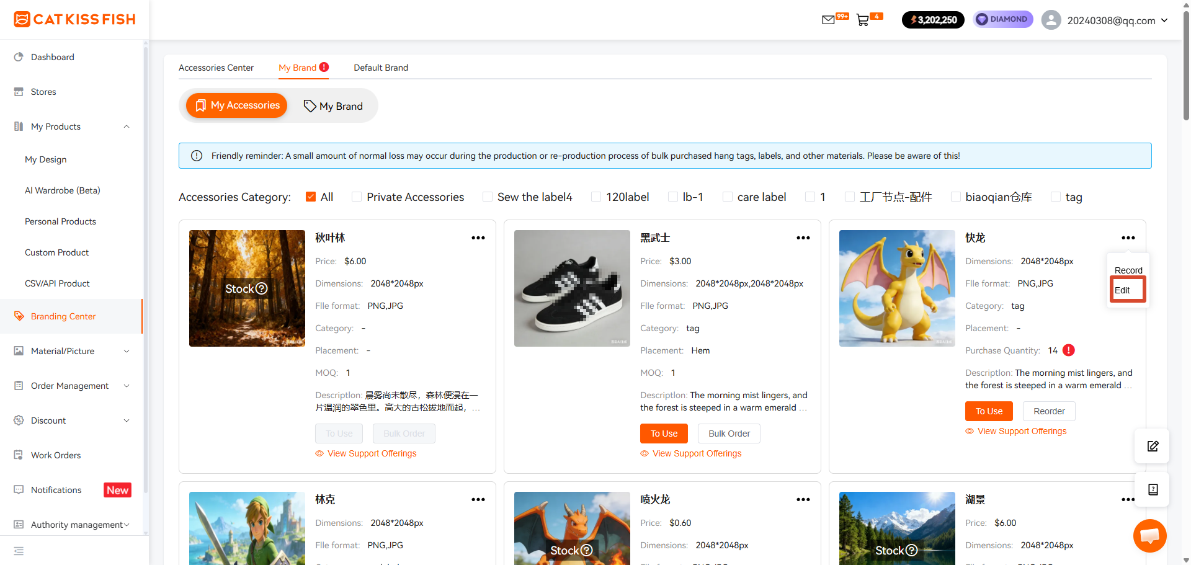Viewport: 1191px width, 565px height.
Task: Open more options for 林克 card
Action: (478, 500)
